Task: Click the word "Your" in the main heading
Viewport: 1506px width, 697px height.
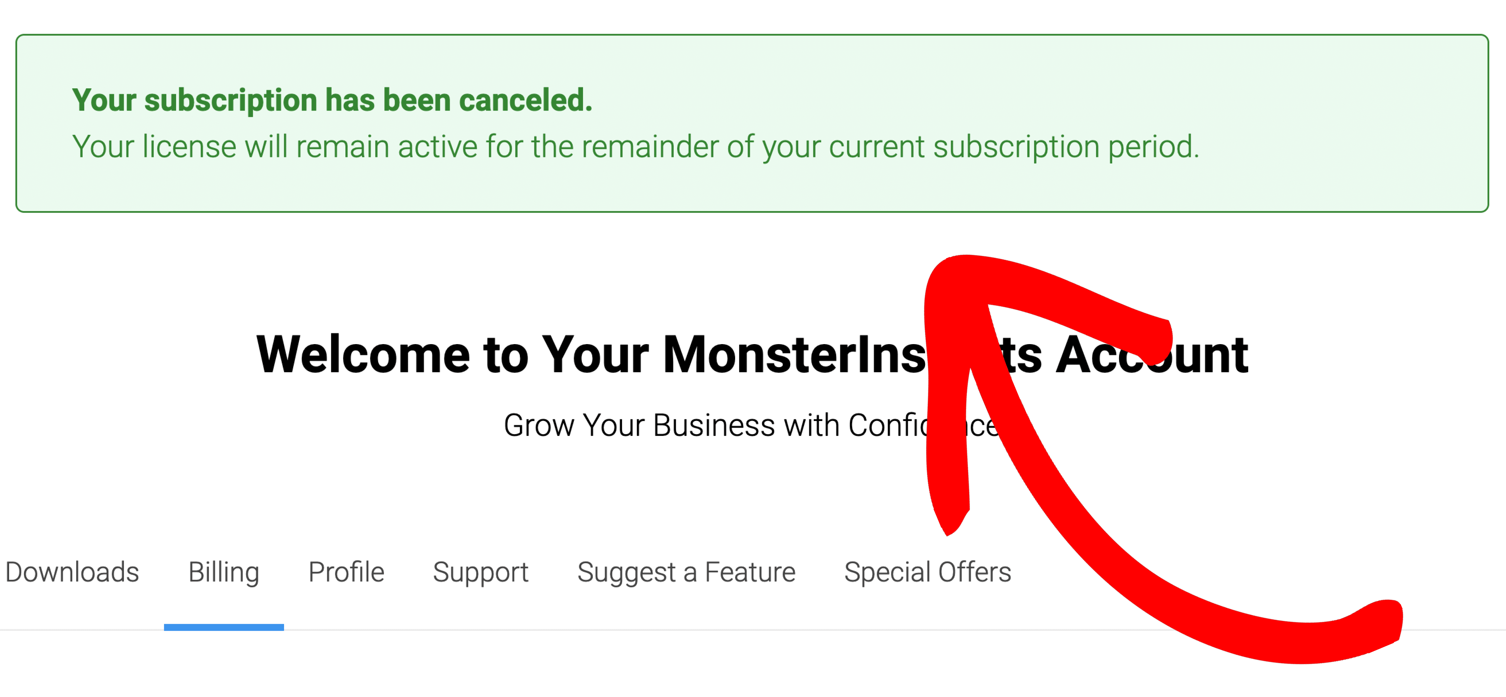Action: [595, 355]
